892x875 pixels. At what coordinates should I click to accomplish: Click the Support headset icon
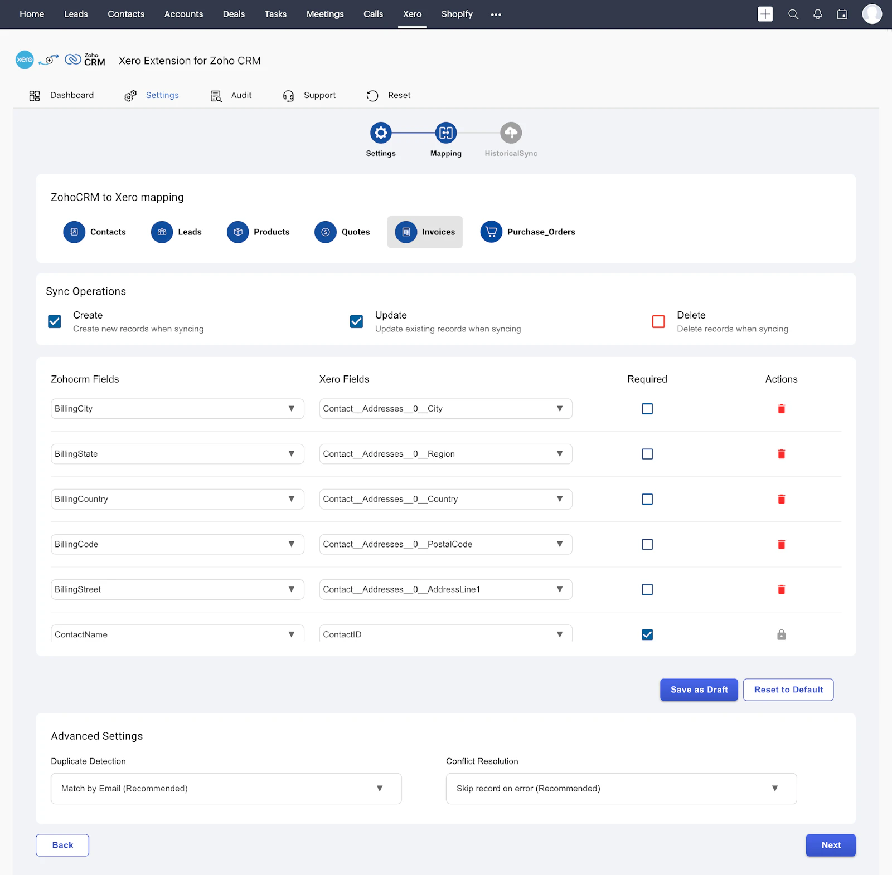coord(288,96)
